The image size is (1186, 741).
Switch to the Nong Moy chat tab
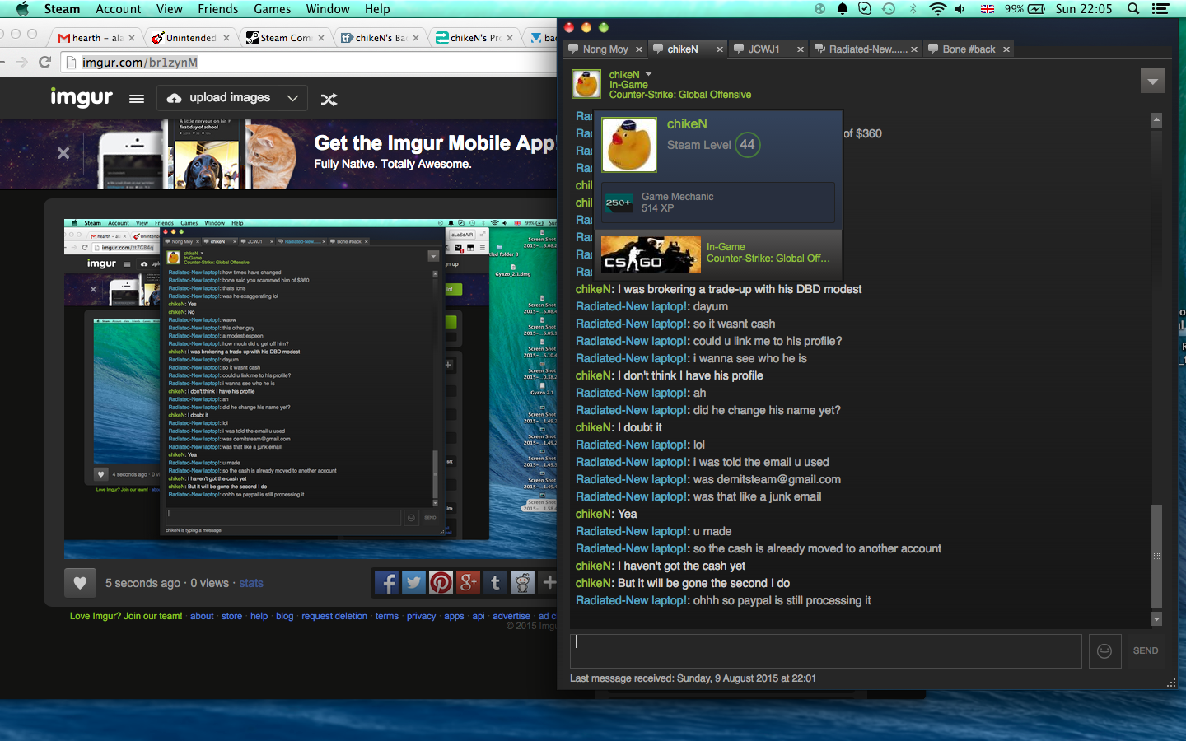click(605, 49)
